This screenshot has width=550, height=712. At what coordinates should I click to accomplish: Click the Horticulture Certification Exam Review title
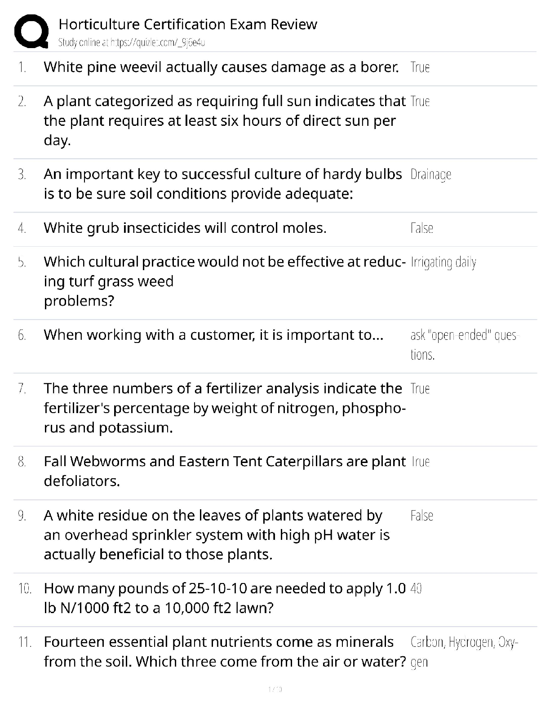coord(188,24)
